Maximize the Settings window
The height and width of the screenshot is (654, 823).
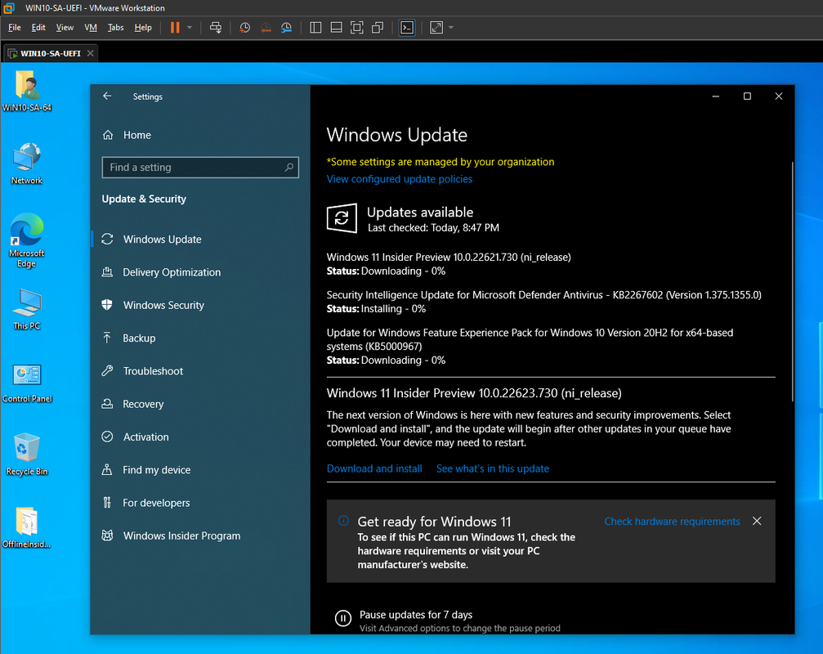pyautogui.click(x=747, y=96)
